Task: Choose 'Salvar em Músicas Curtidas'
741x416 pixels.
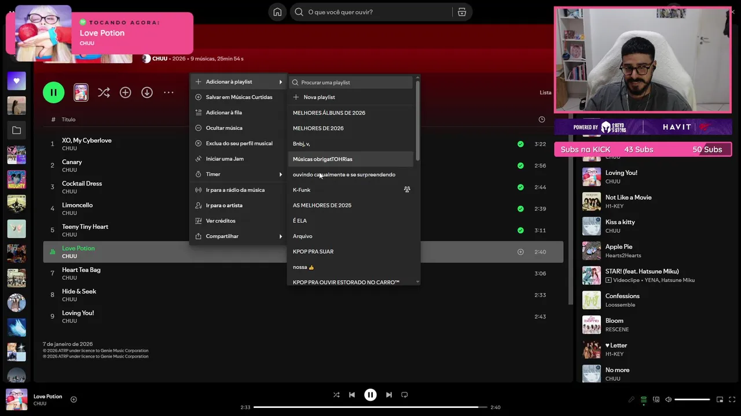Action: [x=239, y=97]
